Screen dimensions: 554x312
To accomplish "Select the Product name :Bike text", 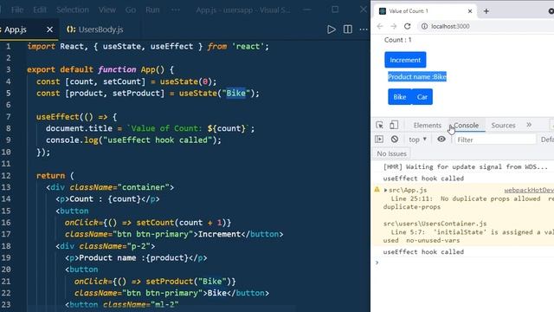I will tap(417, 77).
